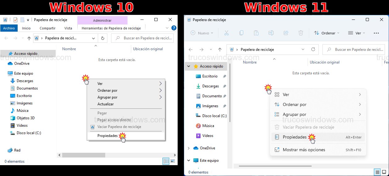The width and height of the screenshot is (389, 176).
Task: Select Objetos 3D in Windows 10 sidebar
Action: [26, 118]
